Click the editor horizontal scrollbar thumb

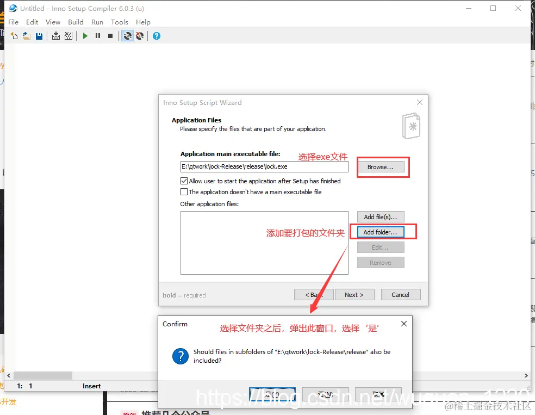(42, 375)
